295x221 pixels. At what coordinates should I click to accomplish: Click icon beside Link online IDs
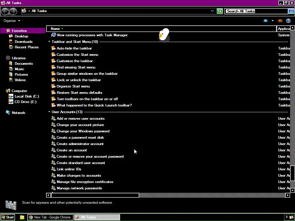click(x=54, y=169)
